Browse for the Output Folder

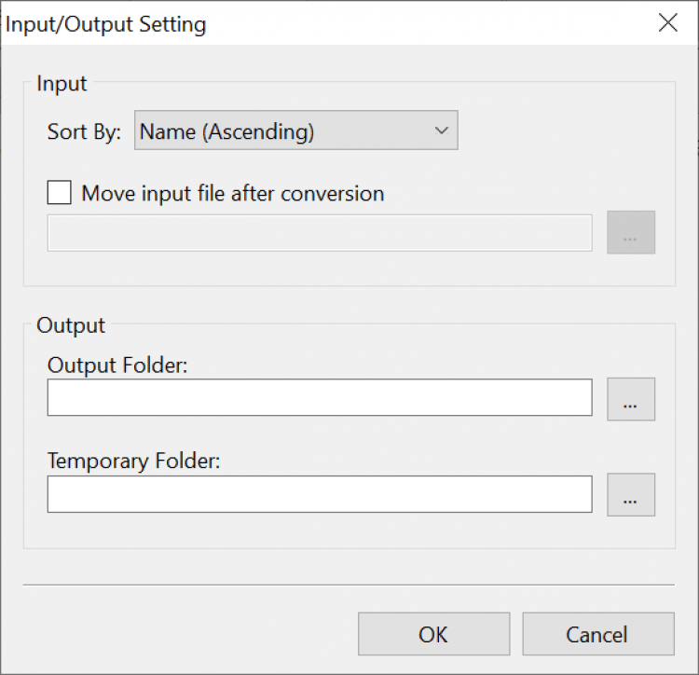(631, 399)
